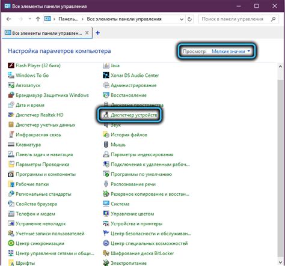Click the Java icon

(106, 65)
